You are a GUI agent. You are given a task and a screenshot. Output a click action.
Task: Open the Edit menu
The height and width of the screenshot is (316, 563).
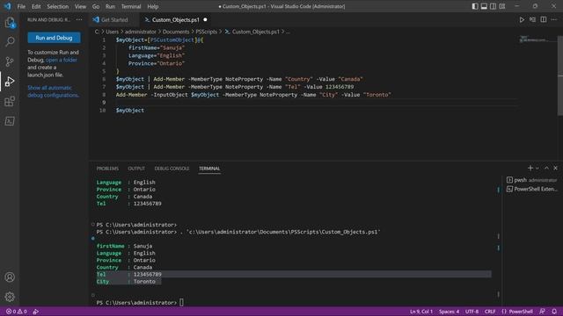(x=36, y=6)
